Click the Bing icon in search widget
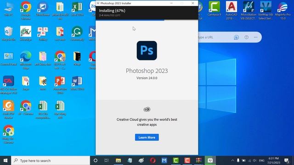294x165 pixels. (236, 37)
